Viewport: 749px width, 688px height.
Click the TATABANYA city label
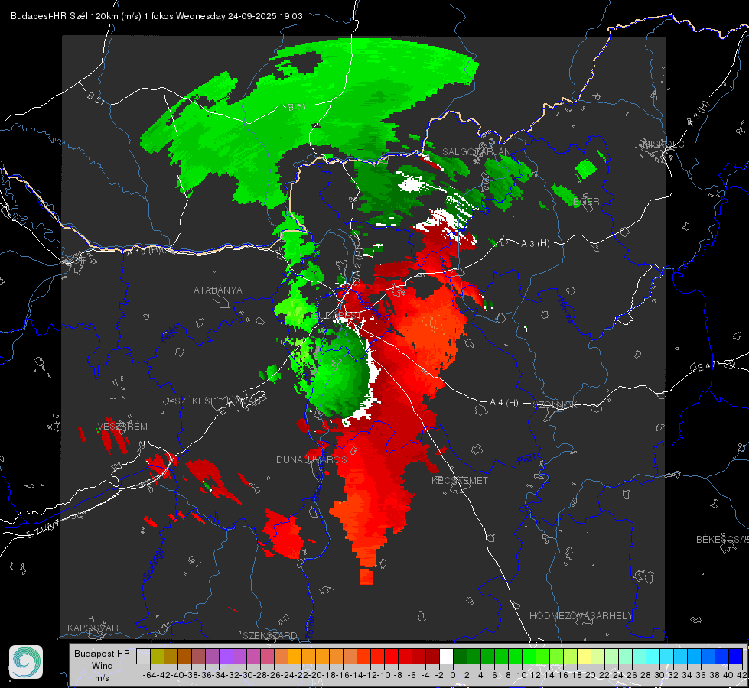click(x=215, y=290)
